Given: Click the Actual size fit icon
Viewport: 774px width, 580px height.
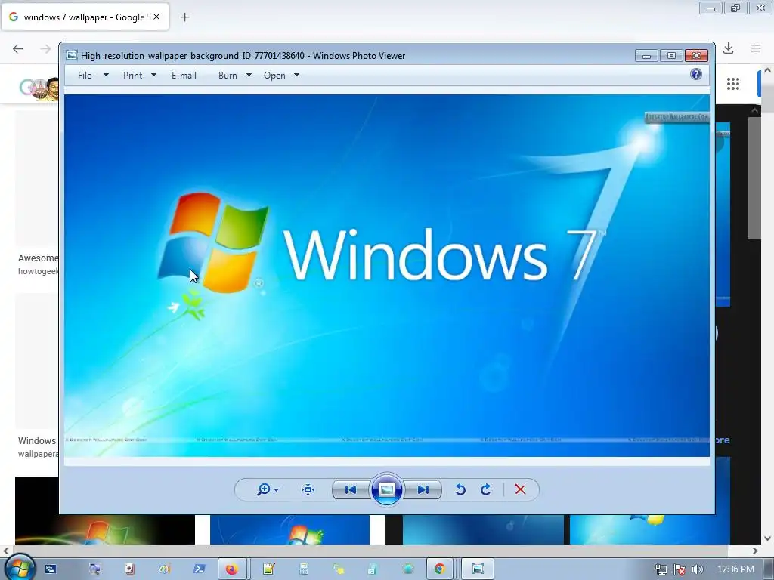Looking at the screenshot, I should (308, 489).
